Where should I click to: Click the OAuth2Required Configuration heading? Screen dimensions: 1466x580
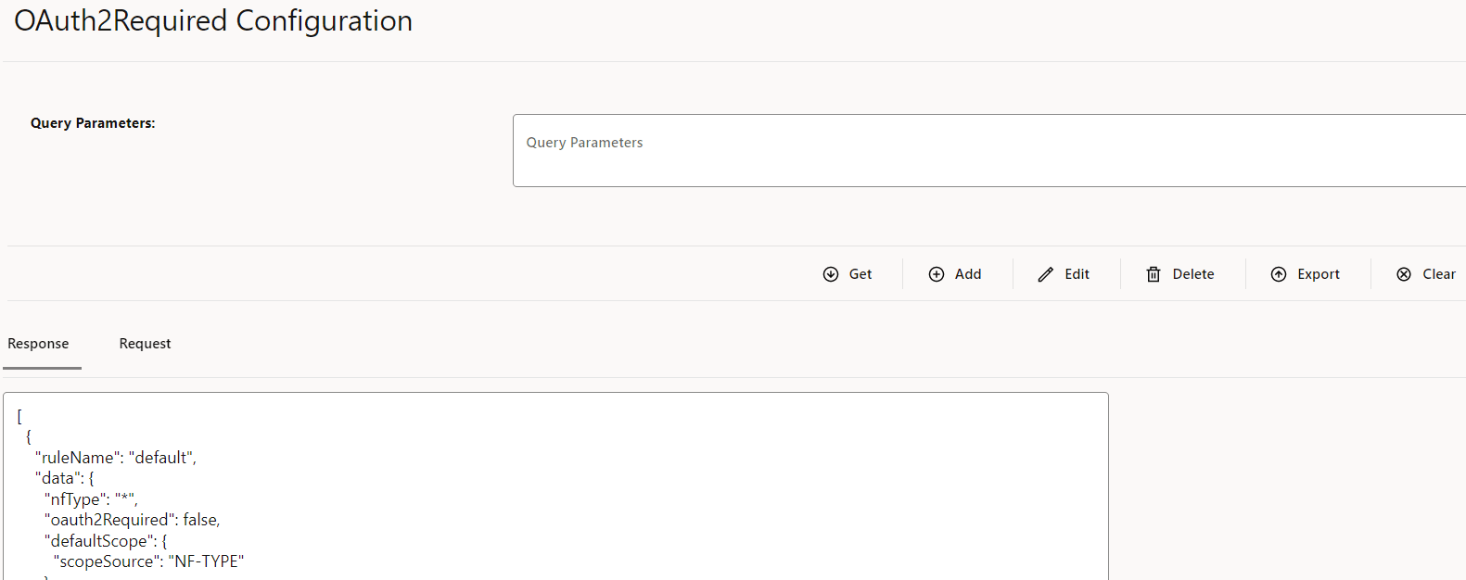(212, 20)
